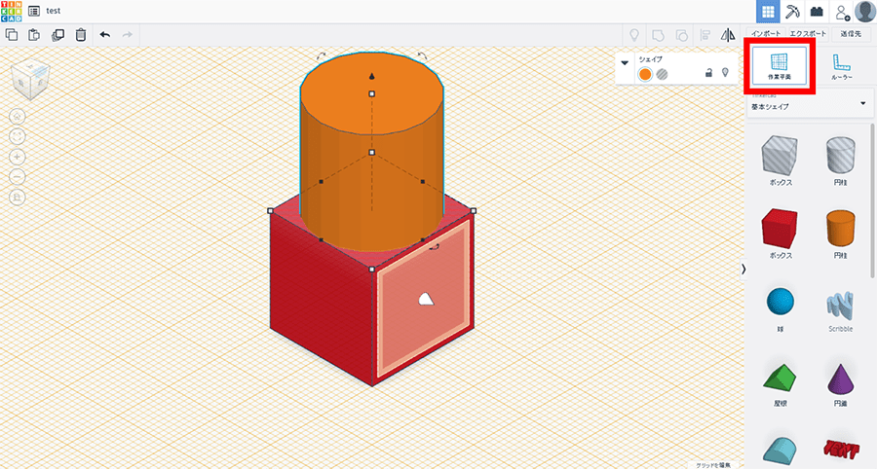Viewport: 877px width, 469px height.
Task: Show all hidden shapes lightbulb
Action: click(x=634, y=35)
